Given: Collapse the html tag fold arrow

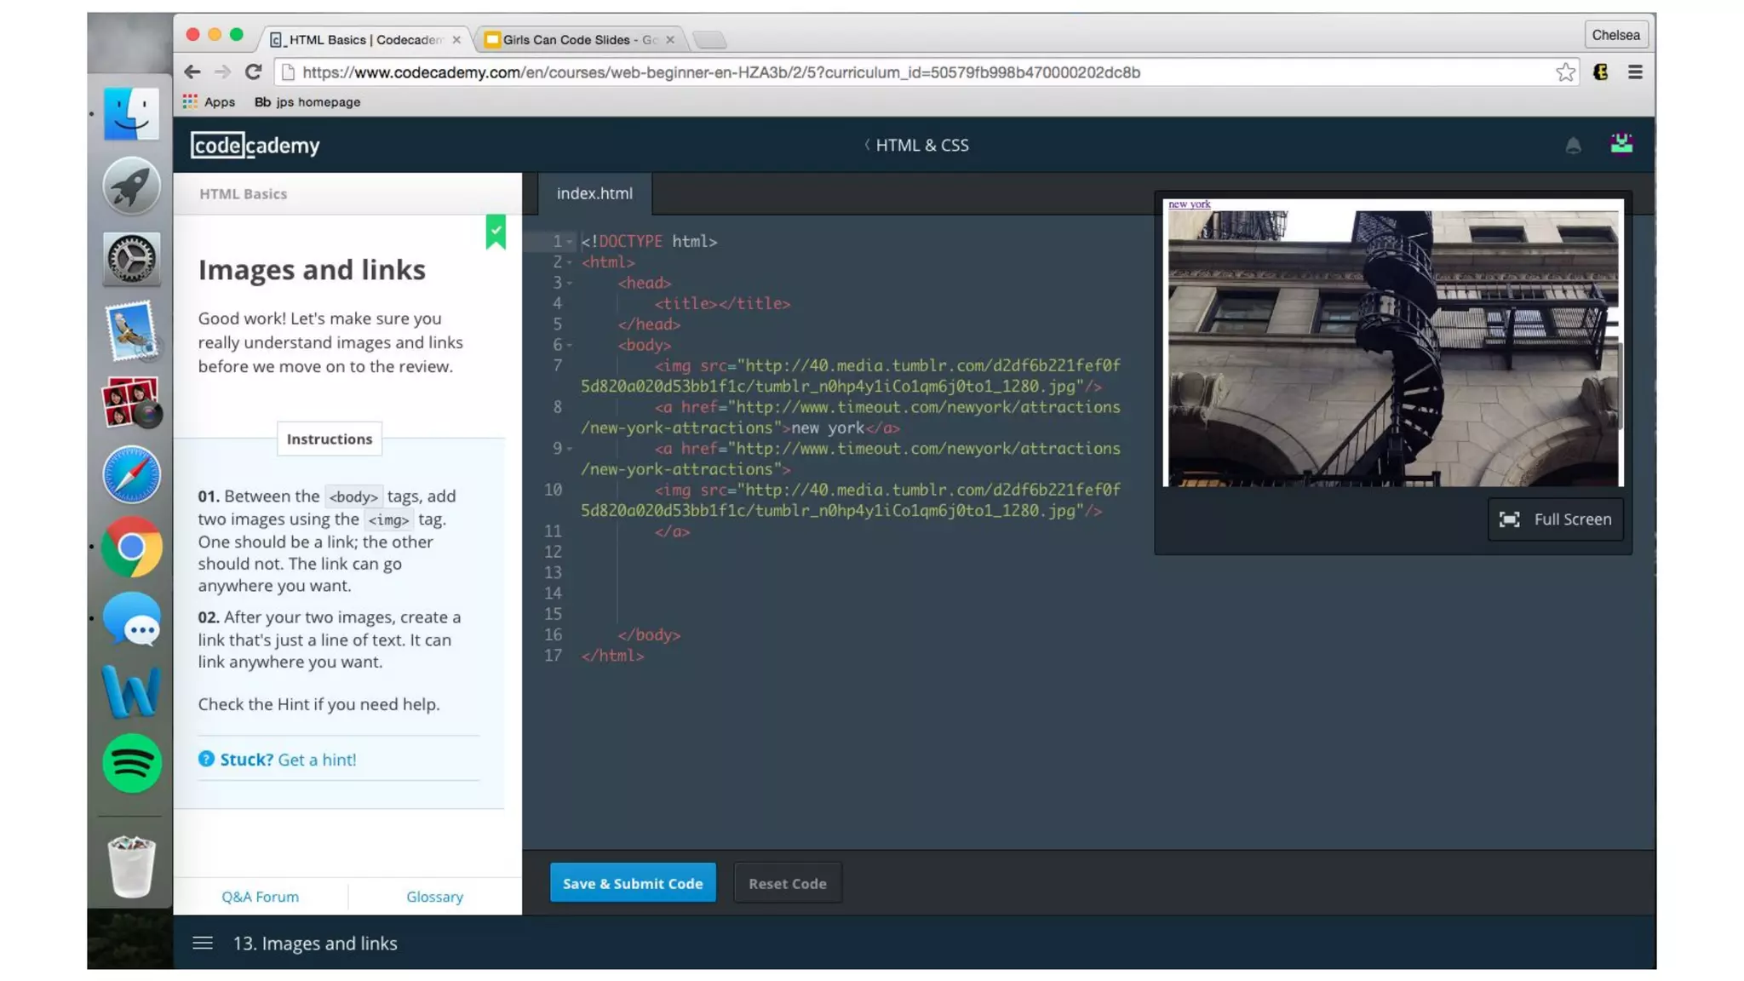Looking at the screenshot, I should [569, 262].
